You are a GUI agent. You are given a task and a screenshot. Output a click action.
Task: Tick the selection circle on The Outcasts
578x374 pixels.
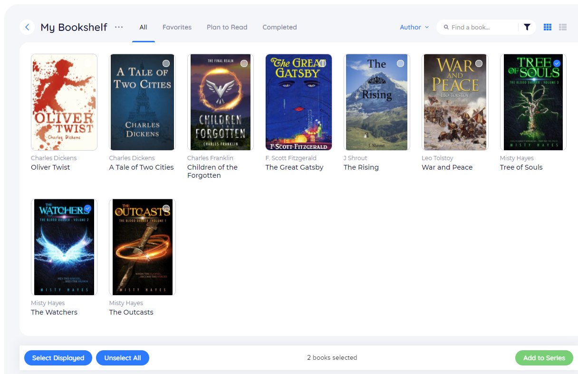(x=166, y=208)
